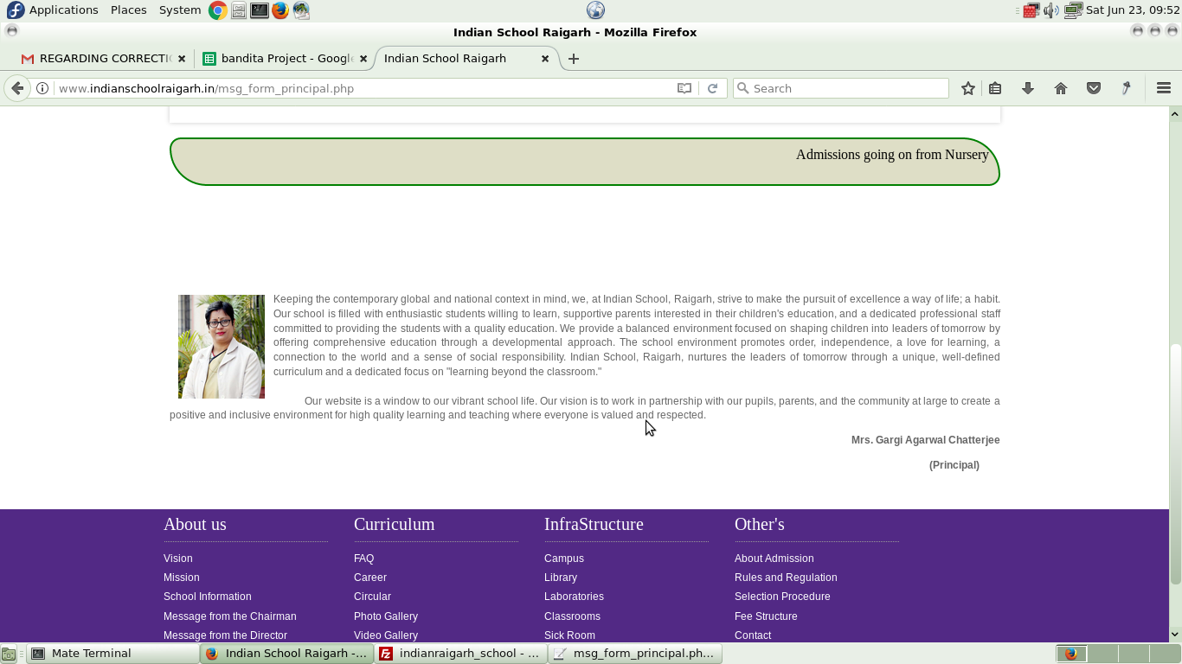Close the REGARDING CORRECTION Gmail tab
1182x664 pixels.
click(x=182, y=59)
